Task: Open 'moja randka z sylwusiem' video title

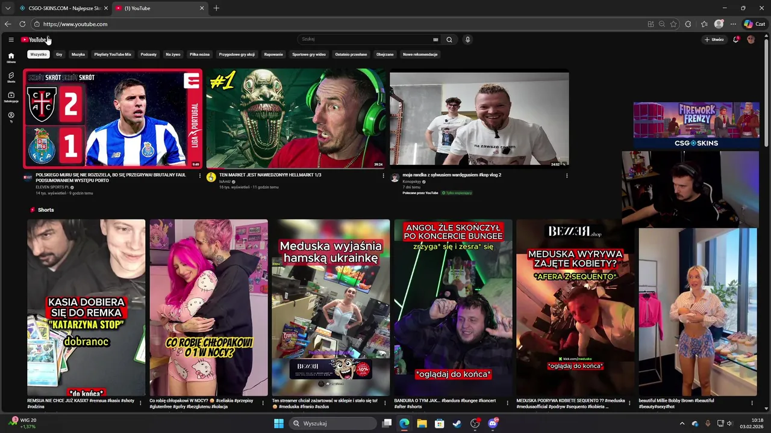Action: (452, 175)
